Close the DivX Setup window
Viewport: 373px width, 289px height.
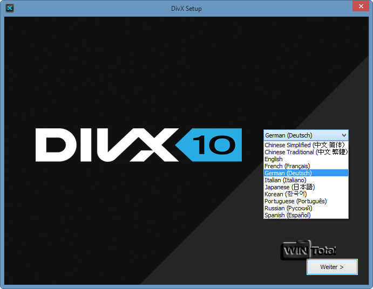[361, 6]
